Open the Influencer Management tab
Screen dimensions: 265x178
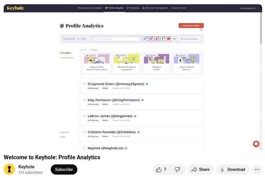155,8
